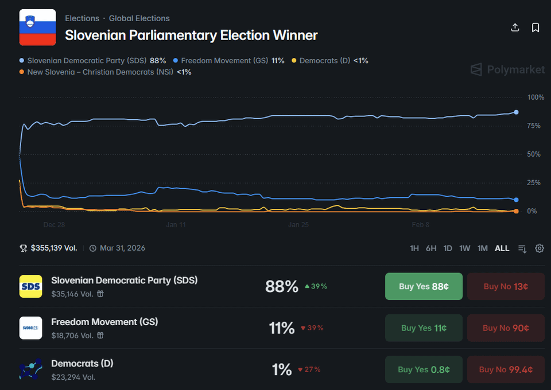Click the Slovenian flag market image

(x=37, y=28)
